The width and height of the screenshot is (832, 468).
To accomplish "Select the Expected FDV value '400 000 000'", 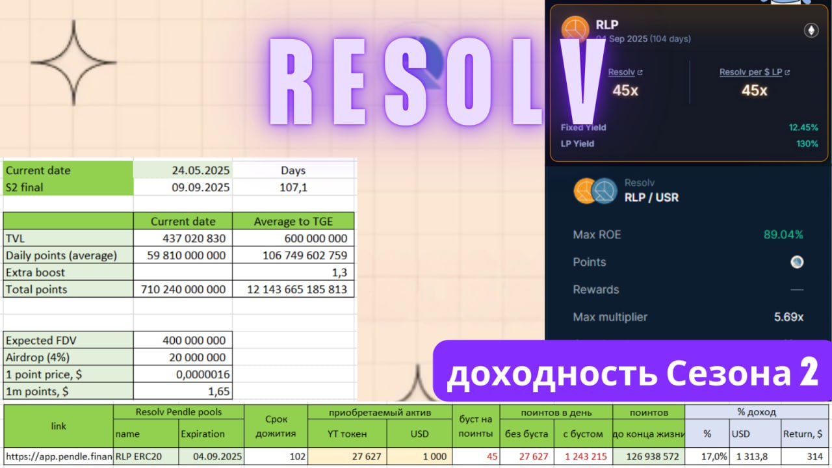I will (183, 340).
